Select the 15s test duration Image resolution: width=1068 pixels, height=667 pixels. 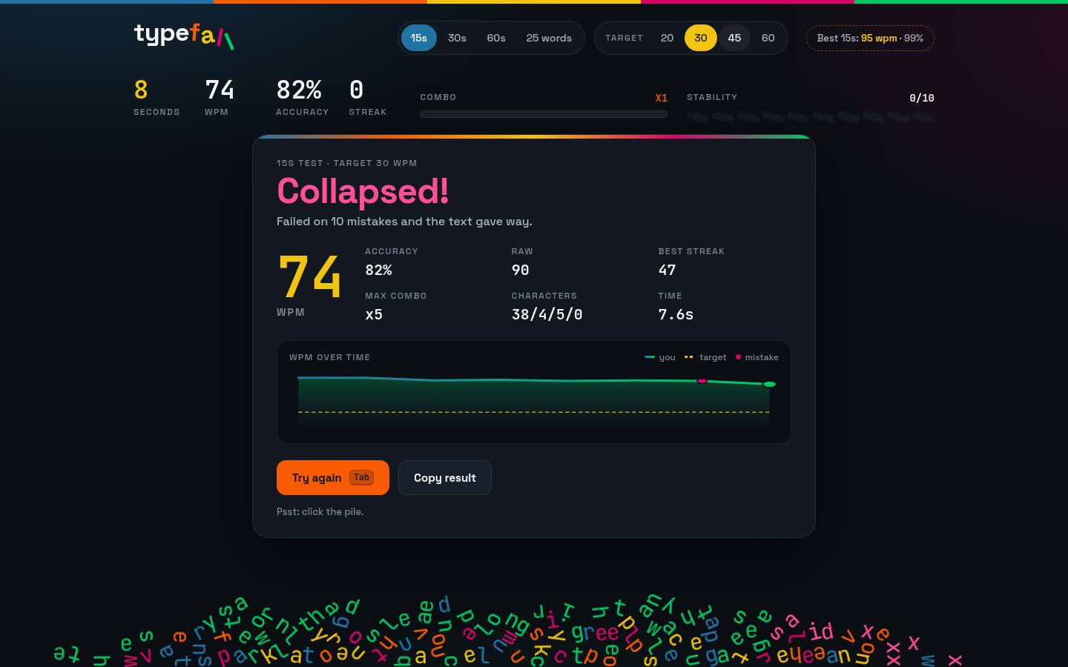coord(419,38)
